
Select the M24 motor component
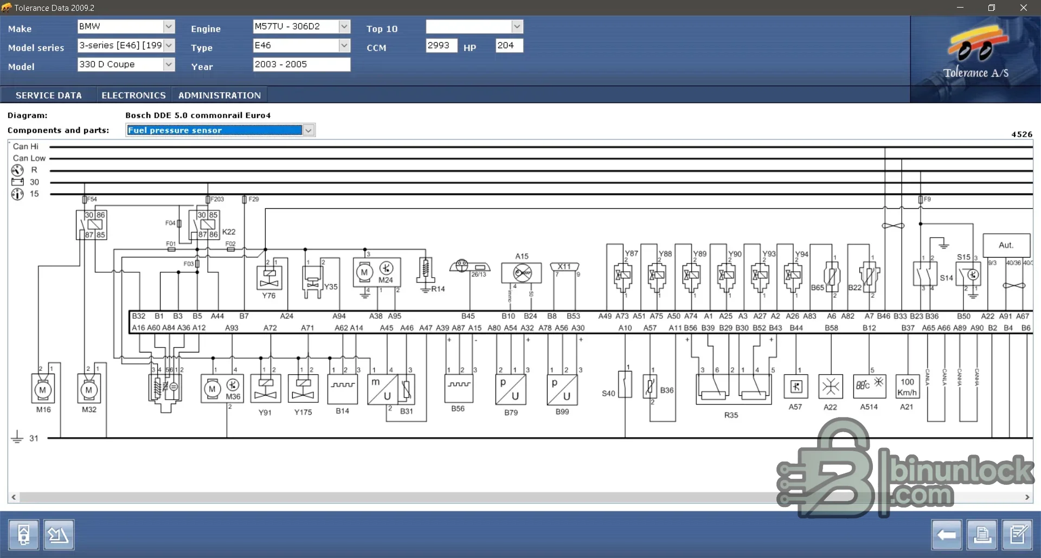tap(377, 272)
